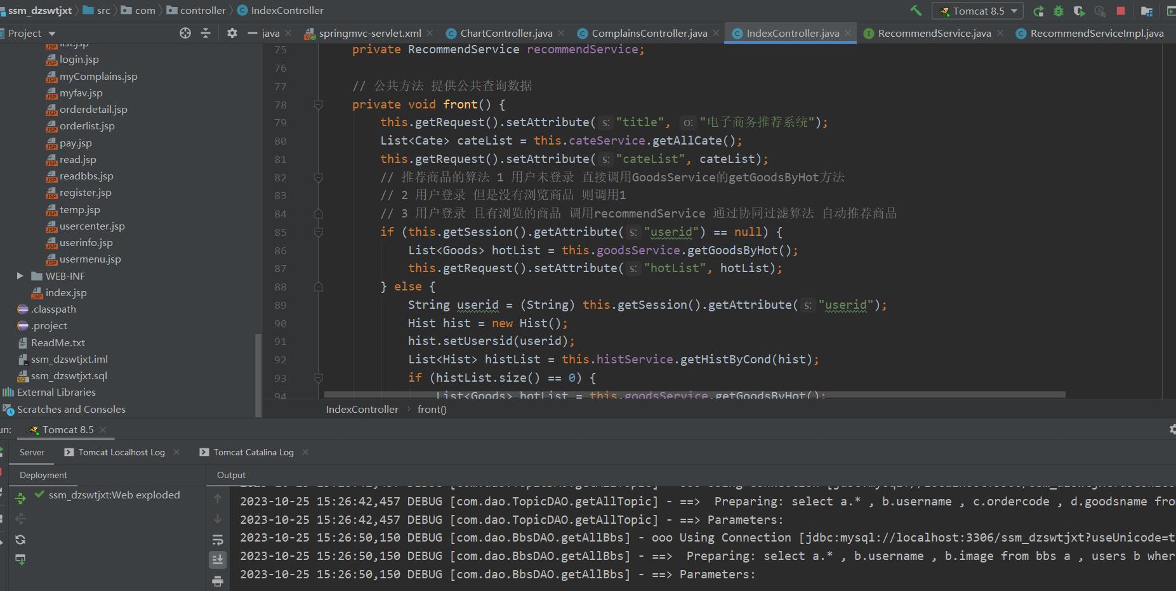Close the IndexController.java editor tab

point(848,33)
